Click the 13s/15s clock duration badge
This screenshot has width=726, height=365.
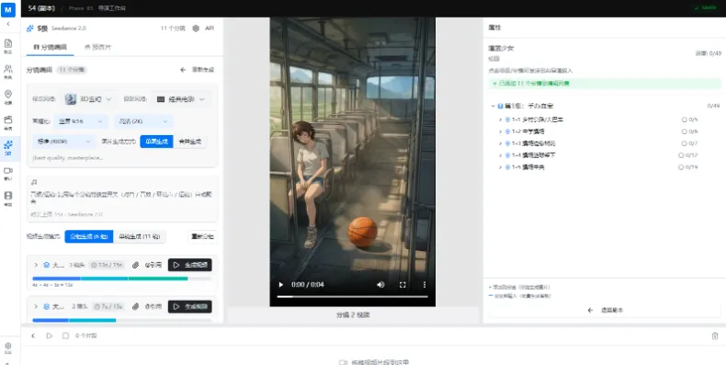tap(107, 265)
